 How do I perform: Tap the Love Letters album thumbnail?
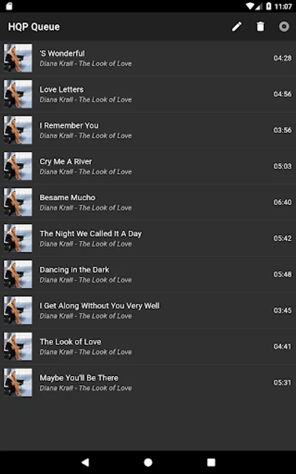tap(18, 94)
